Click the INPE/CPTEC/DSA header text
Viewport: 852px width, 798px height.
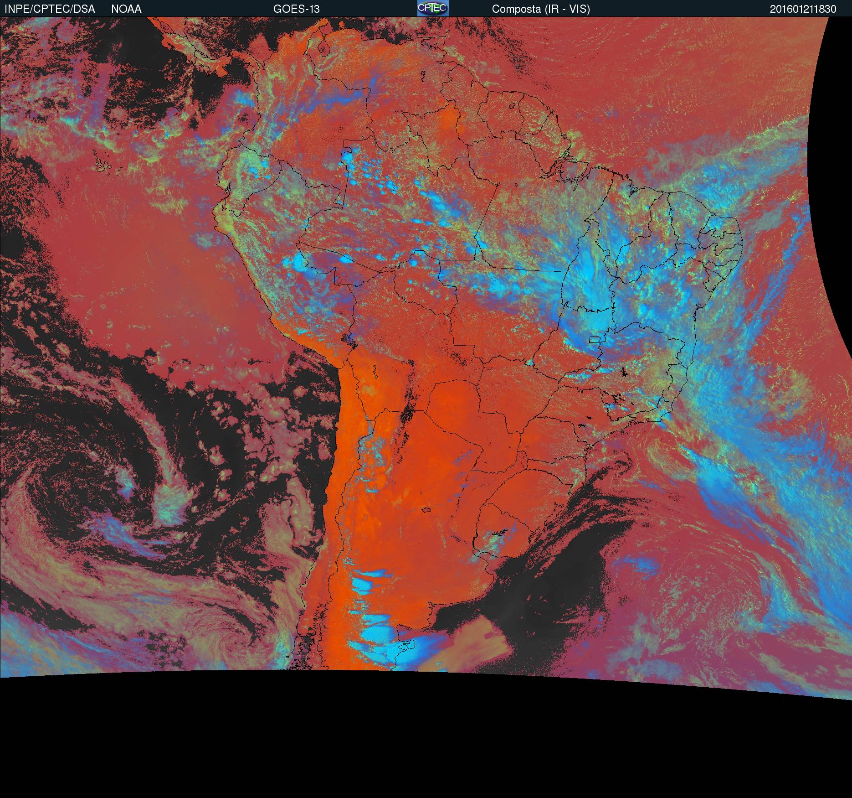50,9
